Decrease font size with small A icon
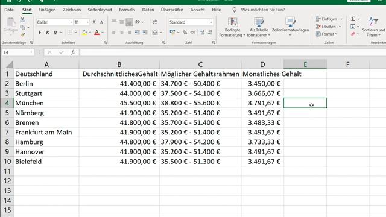 [102, 22]
